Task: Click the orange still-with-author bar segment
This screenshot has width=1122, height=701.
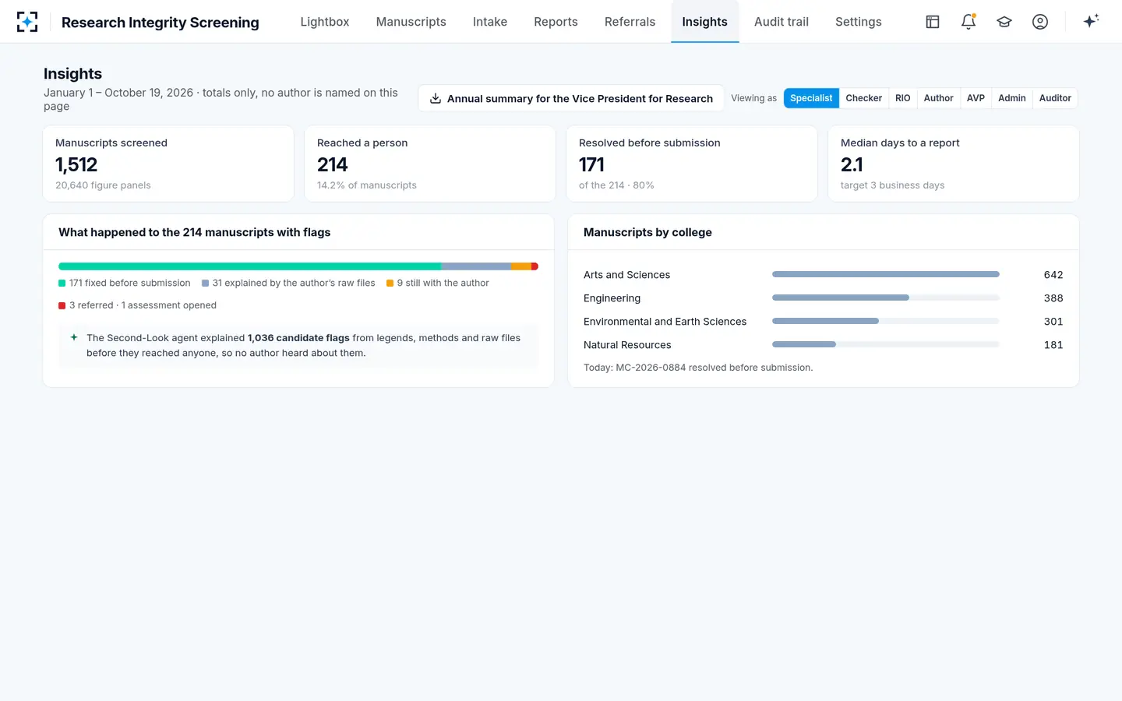Action: tap(521, 266)
